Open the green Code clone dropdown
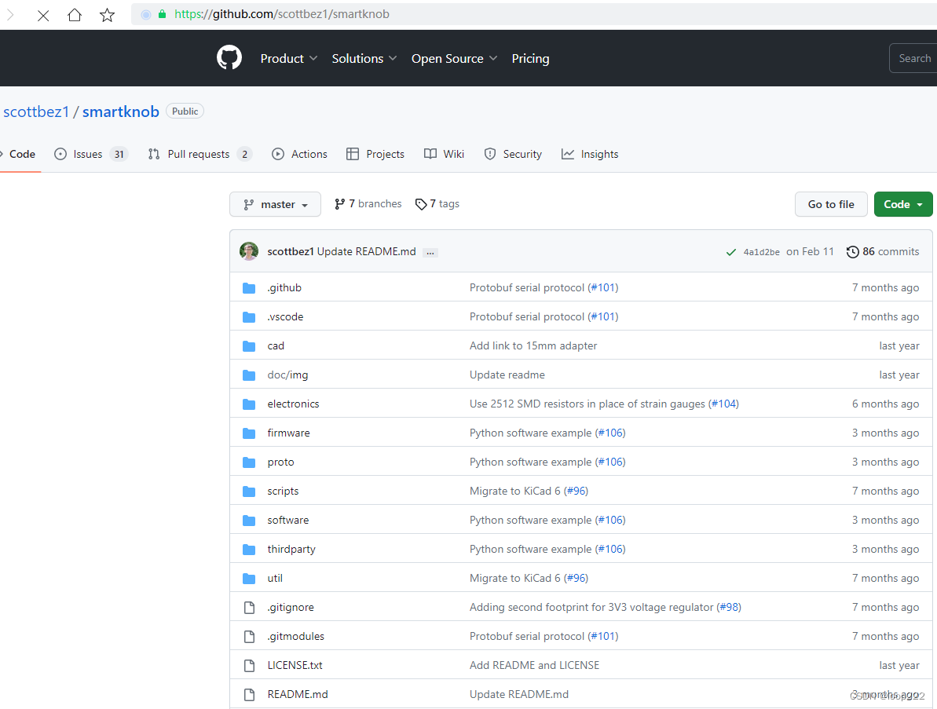Screen dimensions: 937x709 pos(903,204)
